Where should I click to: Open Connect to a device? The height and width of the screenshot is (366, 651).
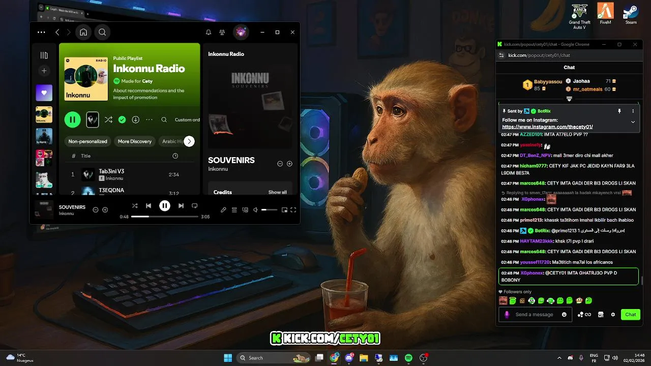point(245,210)
